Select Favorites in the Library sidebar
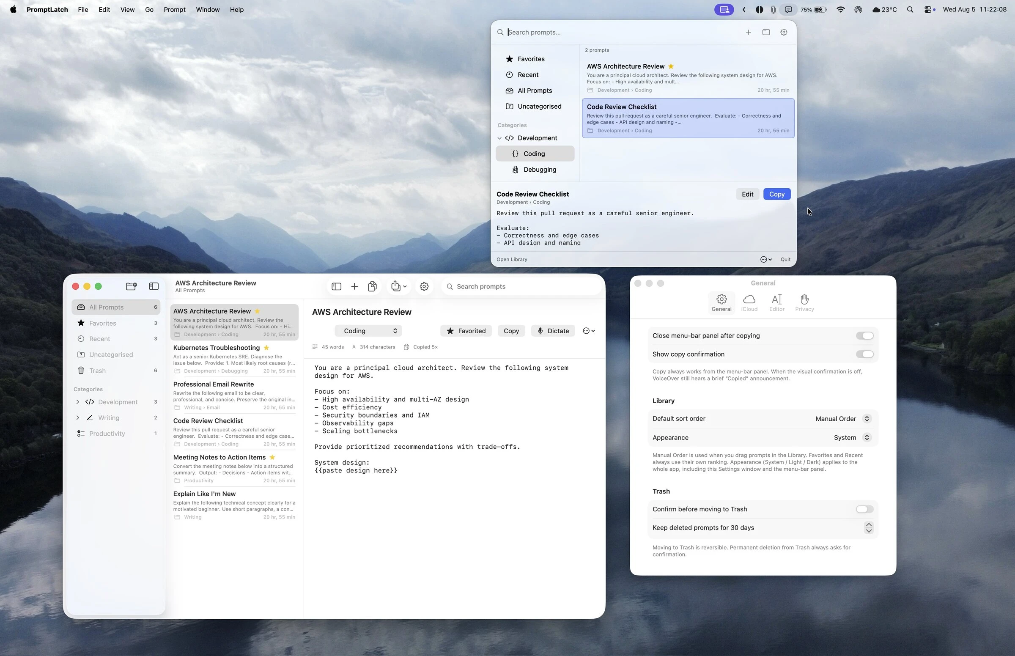1015x656 pixels. click(116, 323)
